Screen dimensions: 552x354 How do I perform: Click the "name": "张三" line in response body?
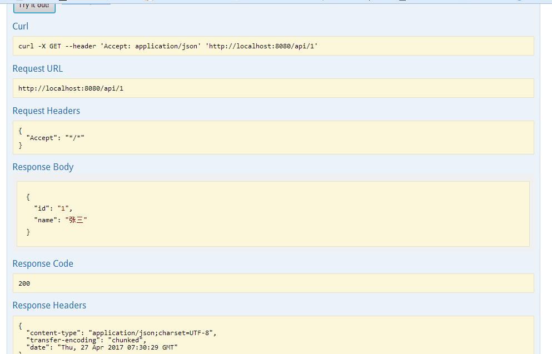[x=61, y=220]
